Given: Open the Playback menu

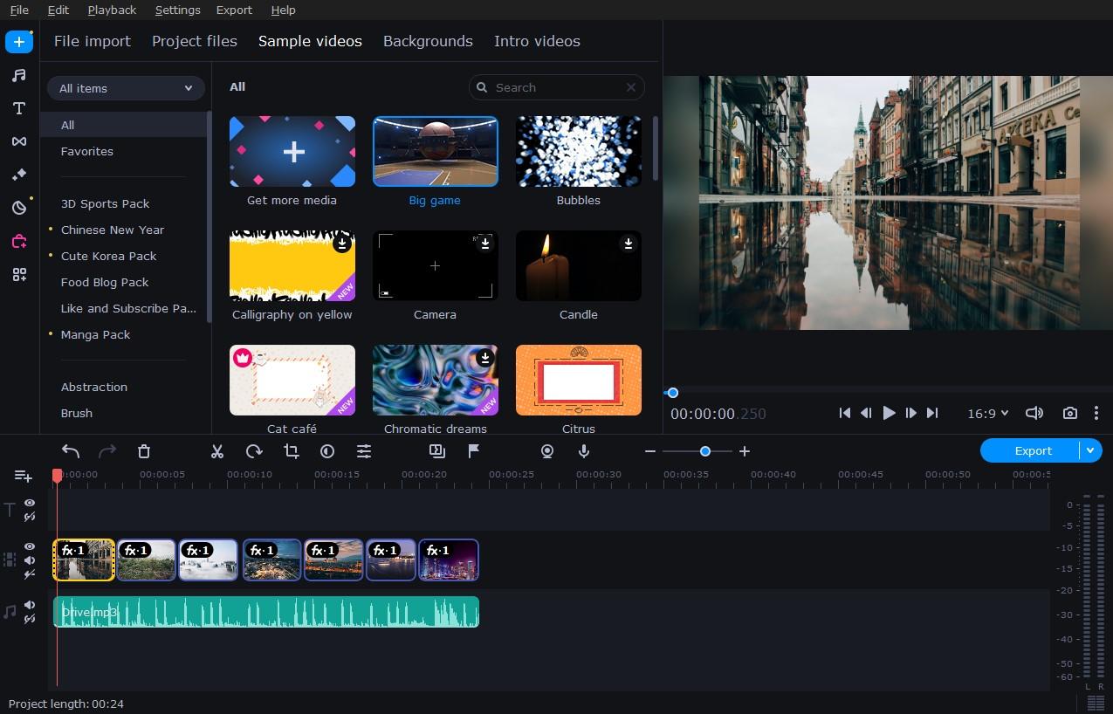Looking at the screenshot, I should point(112,10).
